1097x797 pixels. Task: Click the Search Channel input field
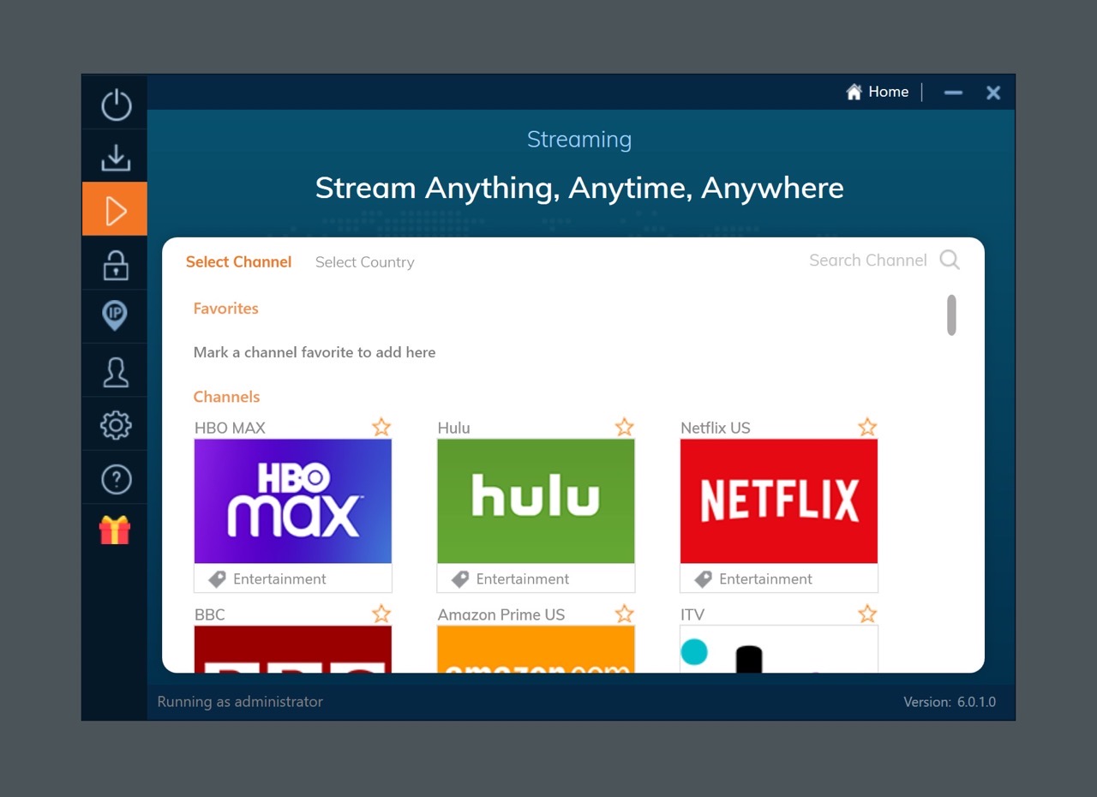coord(868,261)
